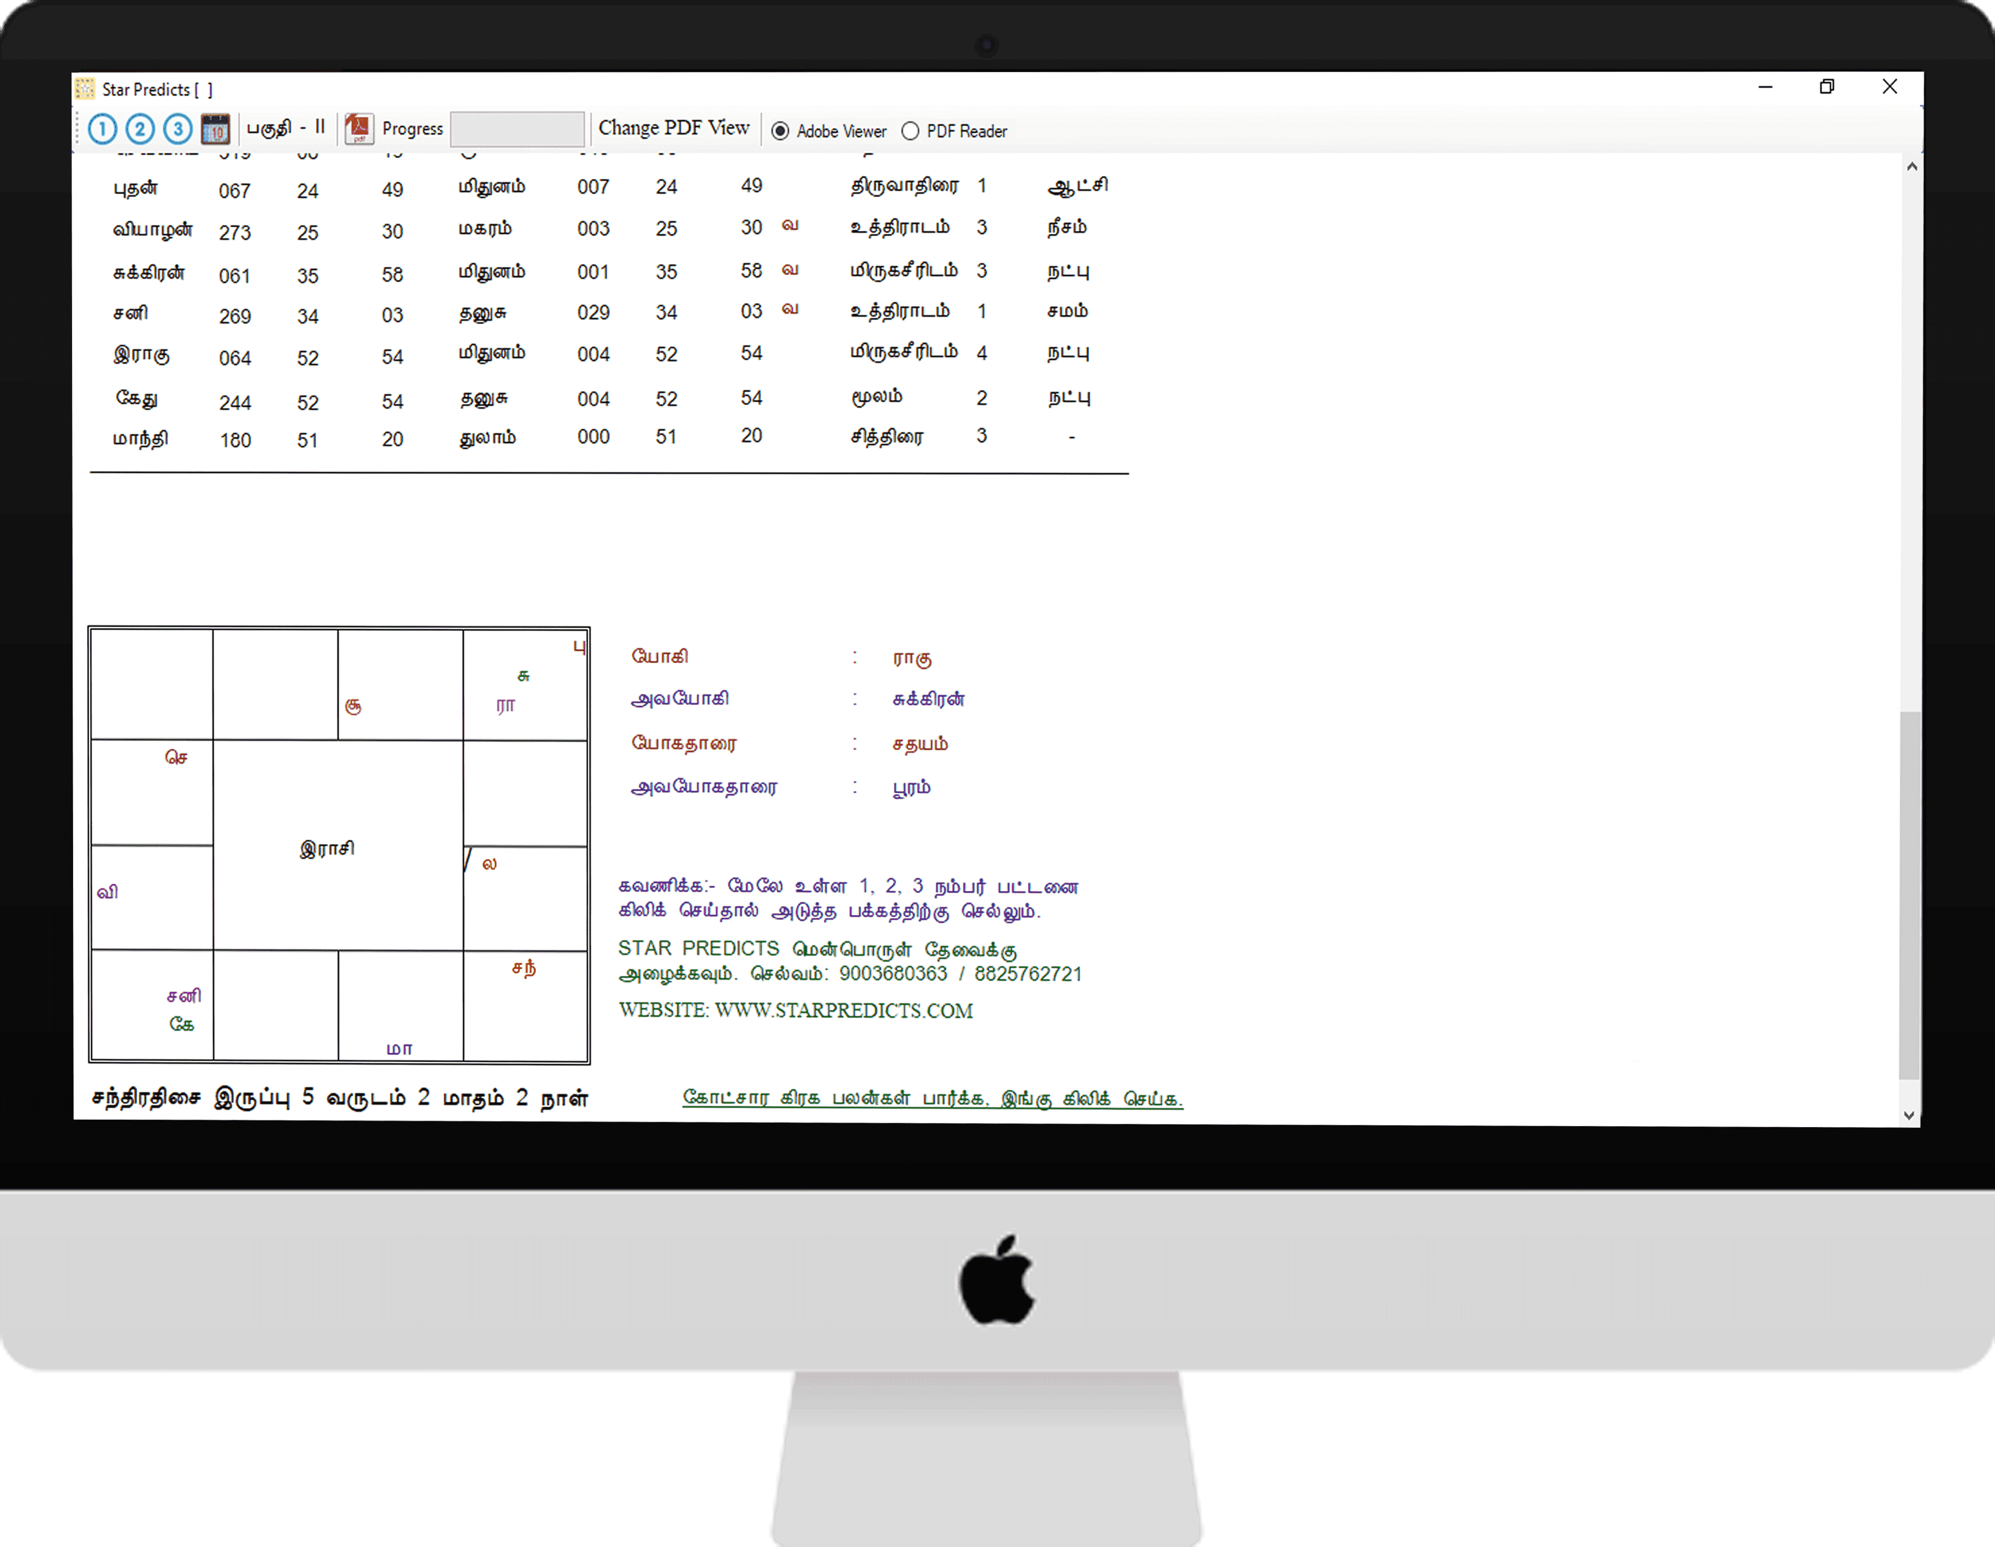Click the மா marker in the chart

point(399,1049)
